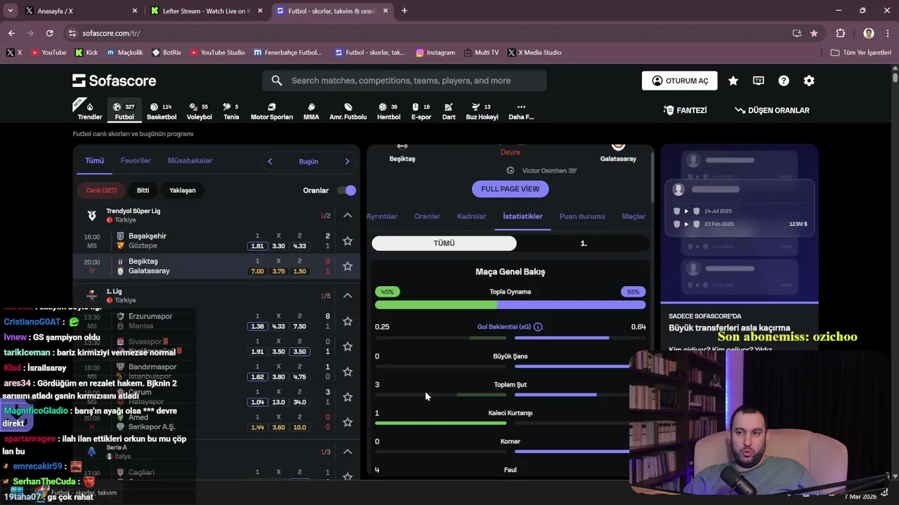The height and width of the screenshot is (505, 899).
Task: Click the Topla Oynama possession bar
Action: click(x=510, y=305)
